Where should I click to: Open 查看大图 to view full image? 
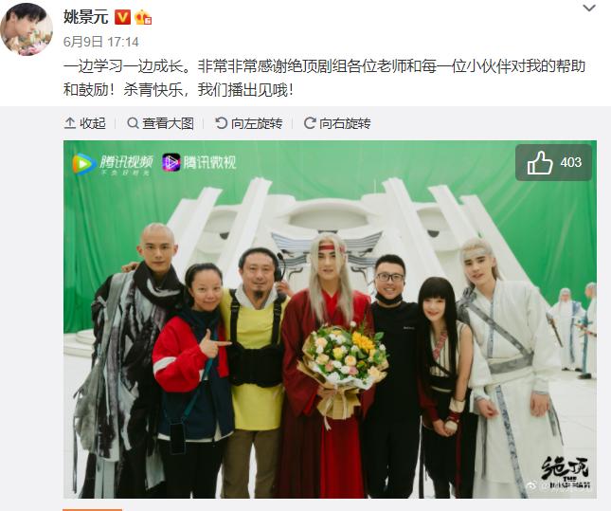(x=160, y=123)
